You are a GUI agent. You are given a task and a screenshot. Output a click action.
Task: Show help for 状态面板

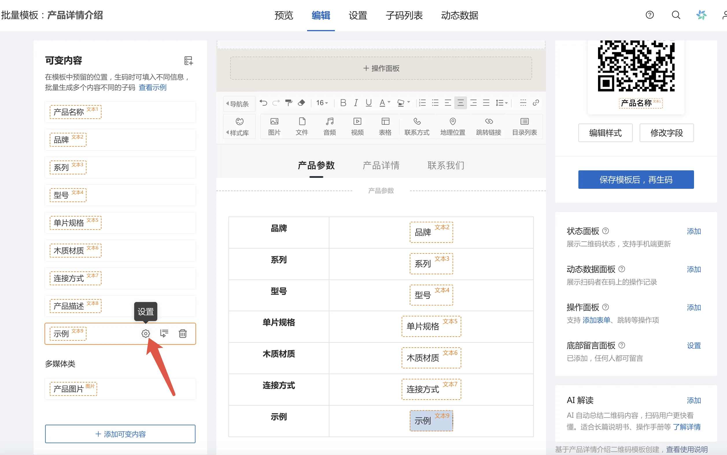606,231
